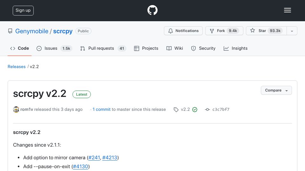Click the Pull requests count badge 41

(122, 48)
